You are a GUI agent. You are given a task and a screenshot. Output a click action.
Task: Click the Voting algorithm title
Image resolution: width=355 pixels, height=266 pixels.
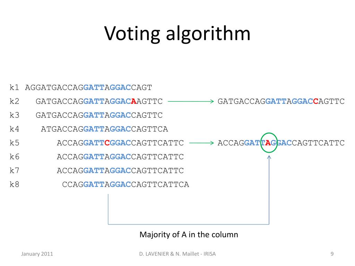pyautogui.click(x=177, y=34)
